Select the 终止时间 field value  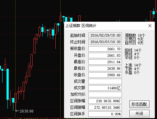(105, 42)
